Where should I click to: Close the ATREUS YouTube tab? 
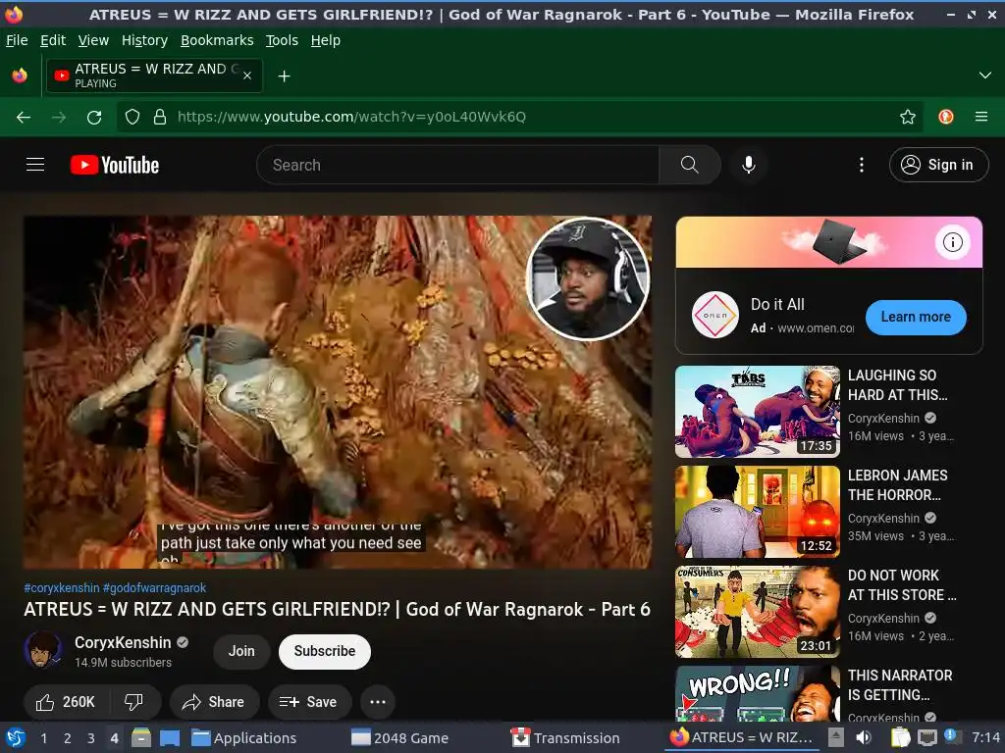pos(247,75)
